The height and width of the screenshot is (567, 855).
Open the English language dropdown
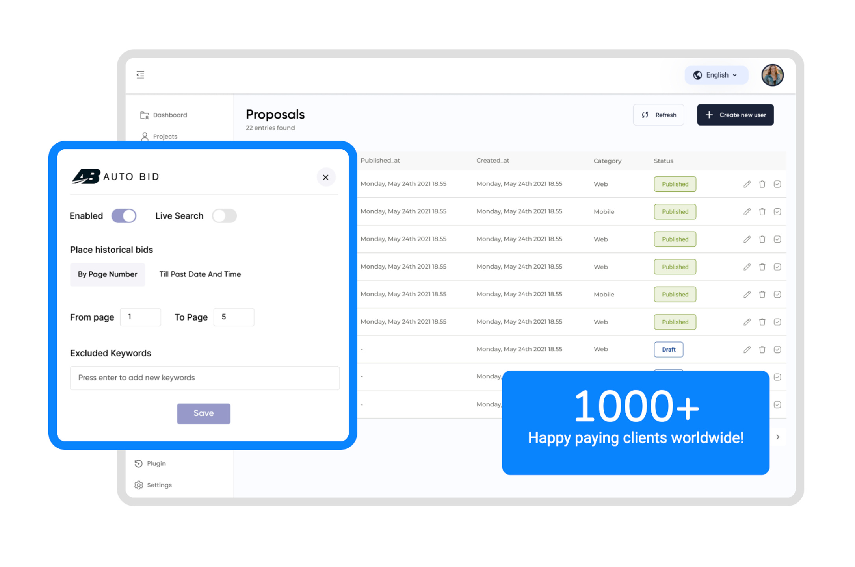716,75
